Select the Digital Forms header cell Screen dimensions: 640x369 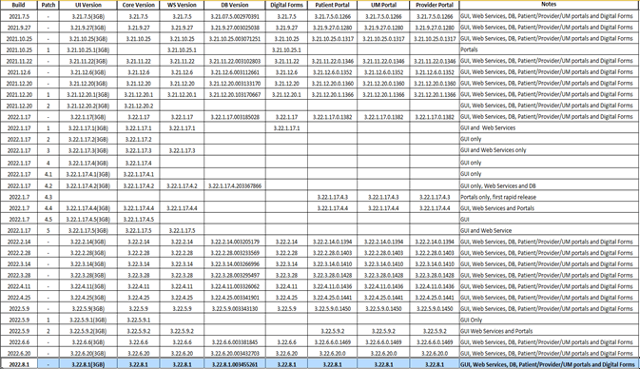[286, 6]
